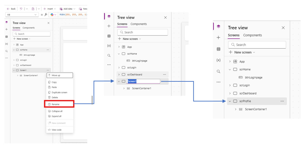The image size is (304, 148).
Task: Click the Screen1 rename text box
Action: pos(143,81)
